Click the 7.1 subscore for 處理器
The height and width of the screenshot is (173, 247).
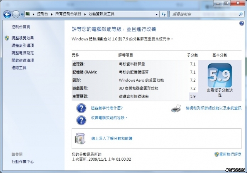point(193,64)
